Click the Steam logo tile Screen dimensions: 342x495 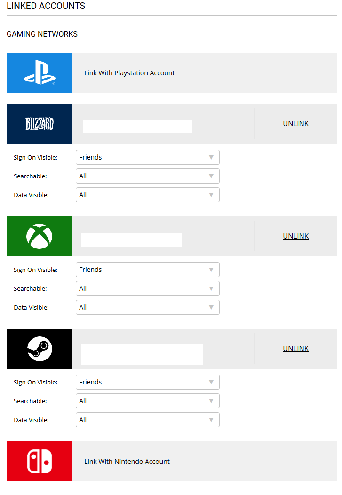(x=40, y=349)
